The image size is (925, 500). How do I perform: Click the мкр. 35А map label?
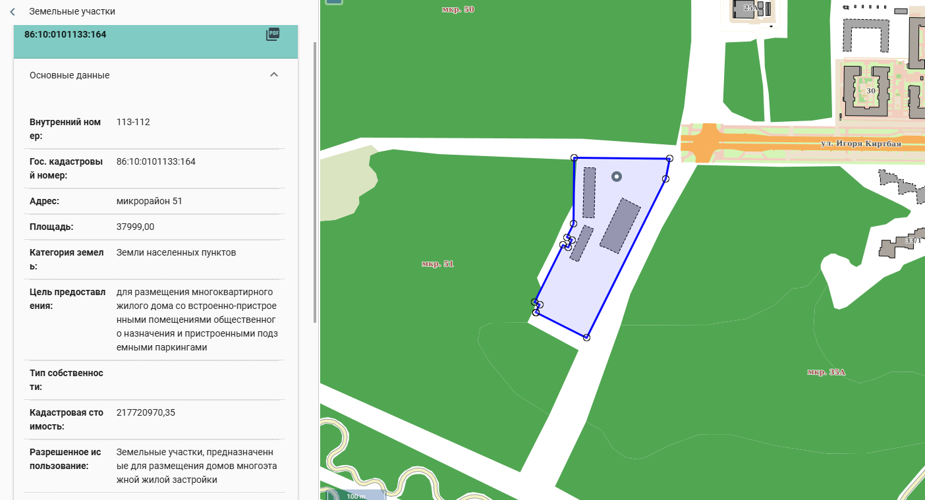click(826, 372)
